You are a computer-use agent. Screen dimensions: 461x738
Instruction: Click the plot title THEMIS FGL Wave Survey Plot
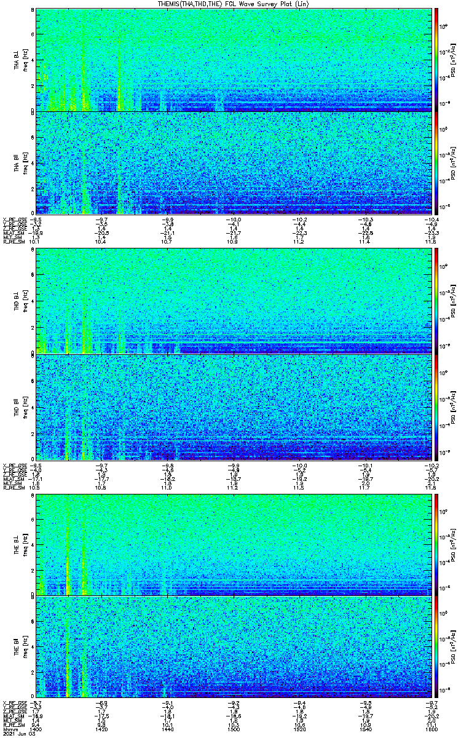pos(234,4)
